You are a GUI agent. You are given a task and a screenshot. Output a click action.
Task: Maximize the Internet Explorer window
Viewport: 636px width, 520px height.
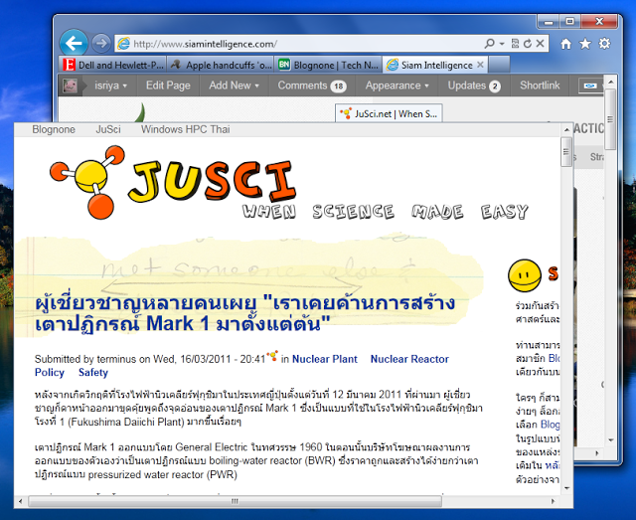569,22
